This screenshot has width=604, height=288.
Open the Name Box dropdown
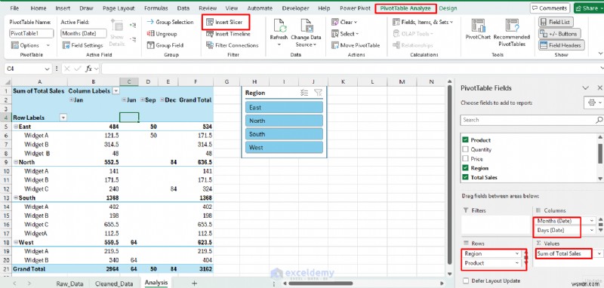pyautogui.click(x=48, y=69)
